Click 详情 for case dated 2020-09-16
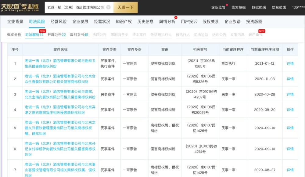The width and height of the screenshot is (305, 177). [290, 128]
